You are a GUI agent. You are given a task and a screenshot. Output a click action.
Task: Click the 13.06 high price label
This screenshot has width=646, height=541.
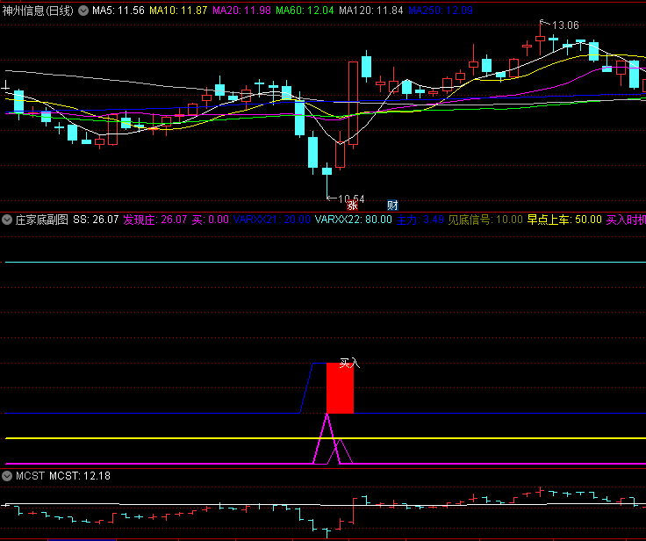click(x=565, y=25)
